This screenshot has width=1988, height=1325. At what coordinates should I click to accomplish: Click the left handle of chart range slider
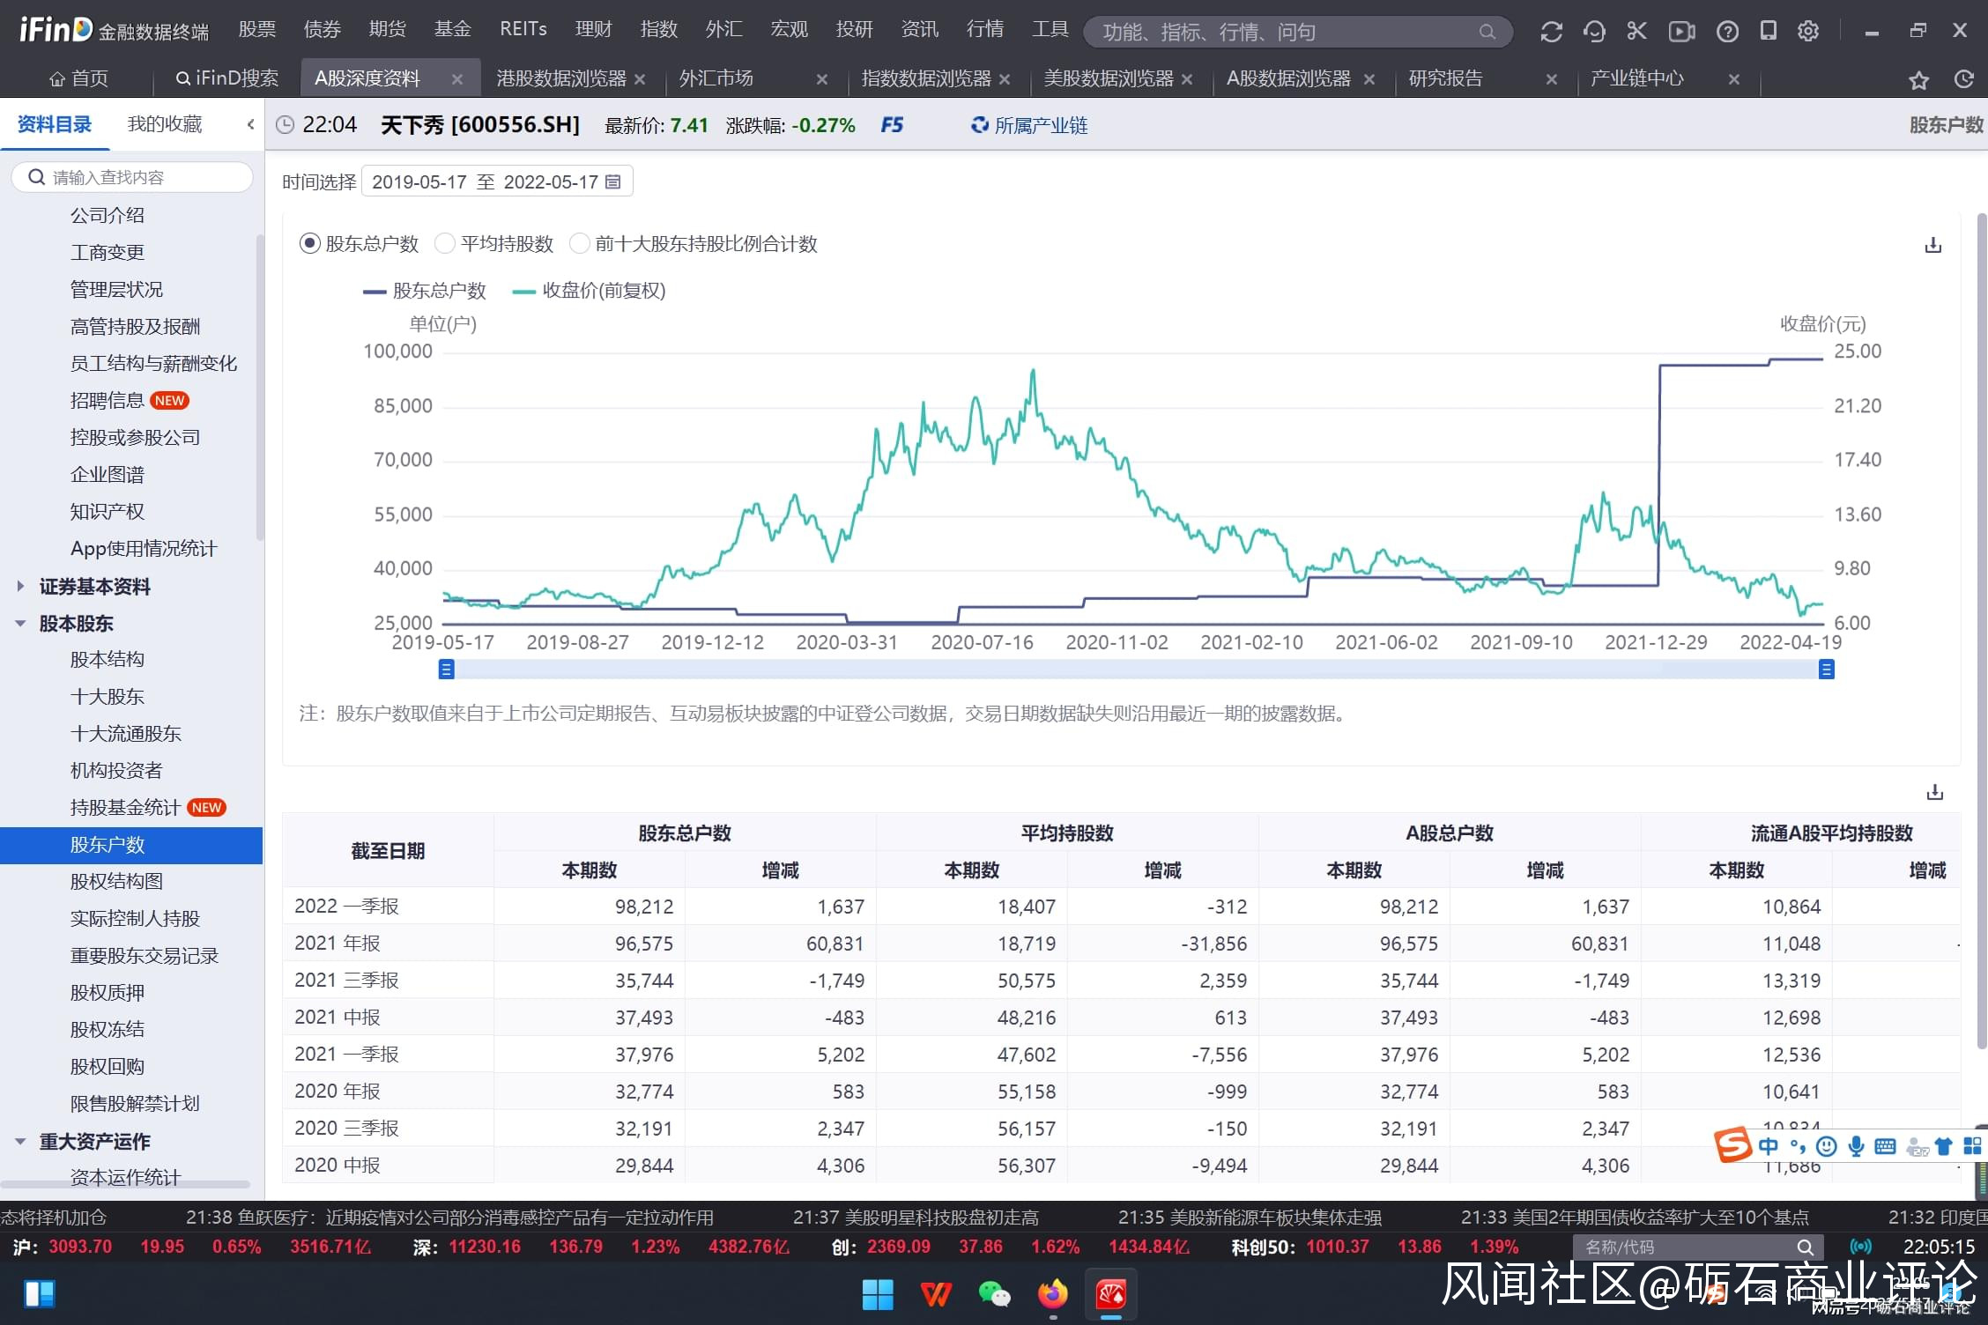coord(447,670)
